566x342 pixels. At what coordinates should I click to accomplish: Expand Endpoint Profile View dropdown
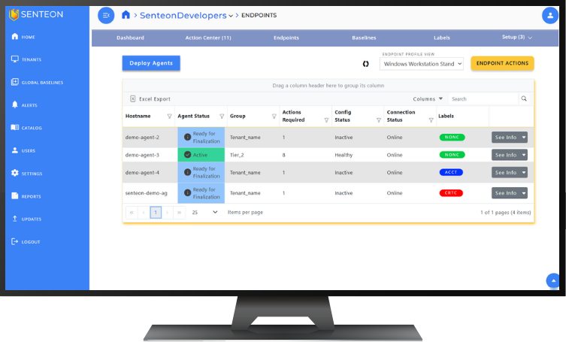[x=422, y=65]
